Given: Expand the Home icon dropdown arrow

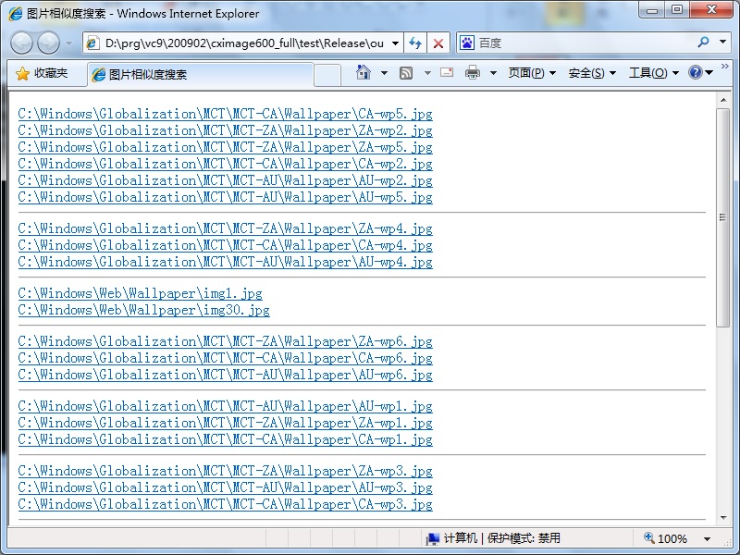Looking at the screenshot, I should 384,73.
